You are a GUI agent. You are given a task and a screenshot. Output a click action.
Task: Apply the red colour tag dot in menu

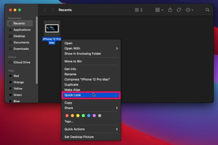[67, 116]
